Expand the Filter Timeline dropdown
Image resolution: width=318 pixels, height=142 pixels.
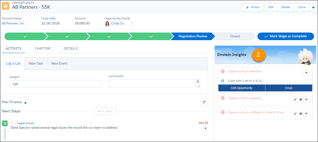[x=25, y=103]
